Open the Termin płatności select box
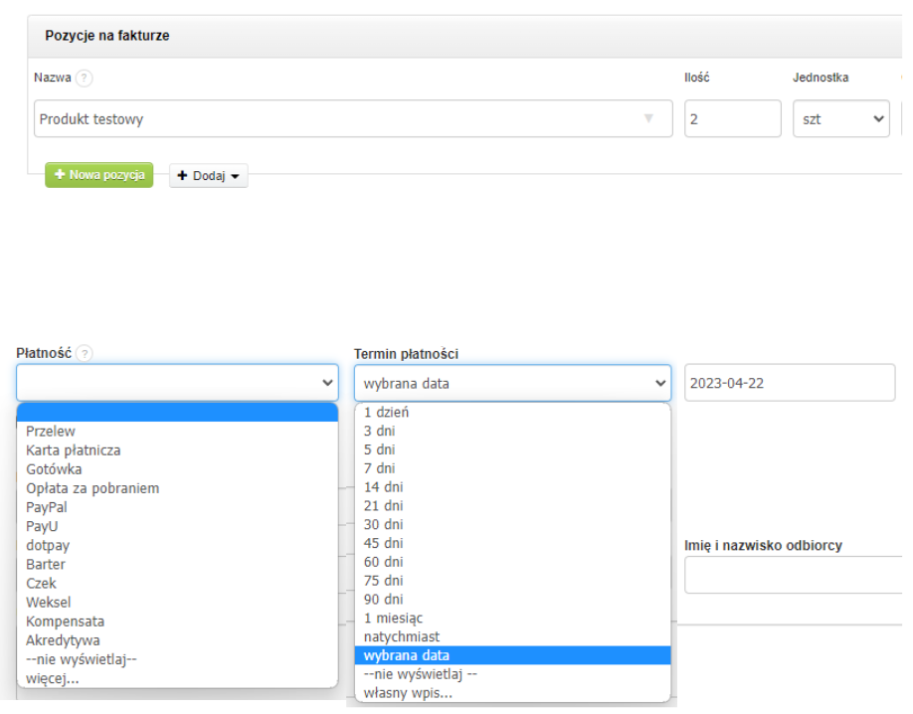The height and width of the screenshot is (714, 913). [x=512, y=383]
